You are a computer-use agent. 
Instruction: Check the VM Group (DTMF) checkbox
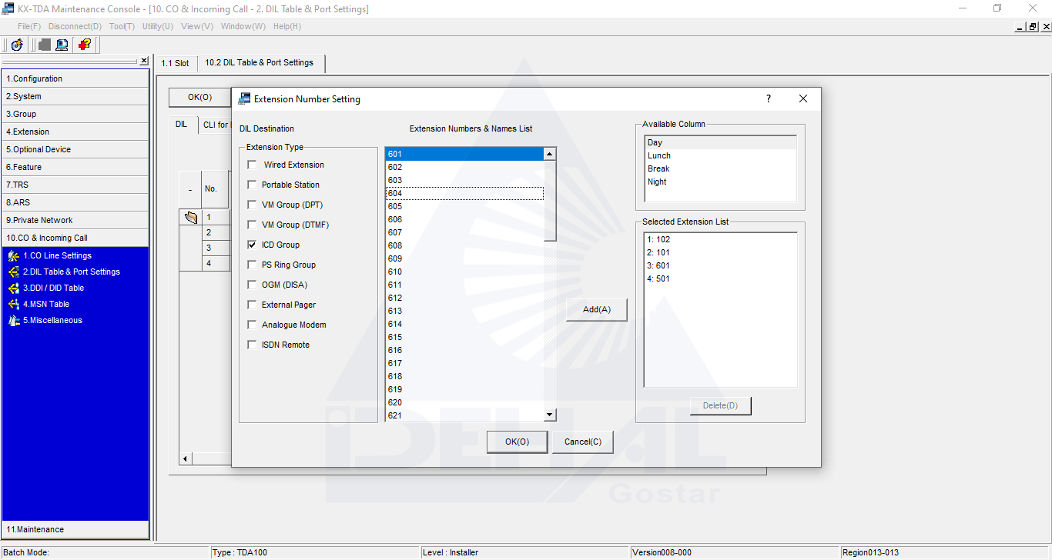(252, 225)
